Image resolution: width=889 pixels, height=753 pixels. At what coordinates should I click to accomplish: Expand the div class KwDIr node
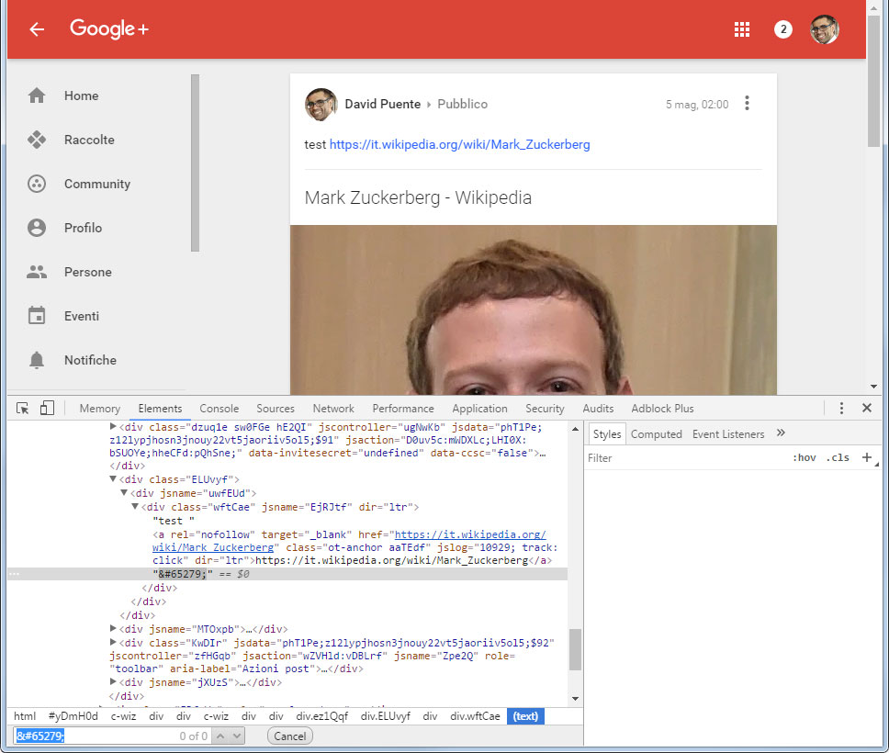tap(113, 642)
